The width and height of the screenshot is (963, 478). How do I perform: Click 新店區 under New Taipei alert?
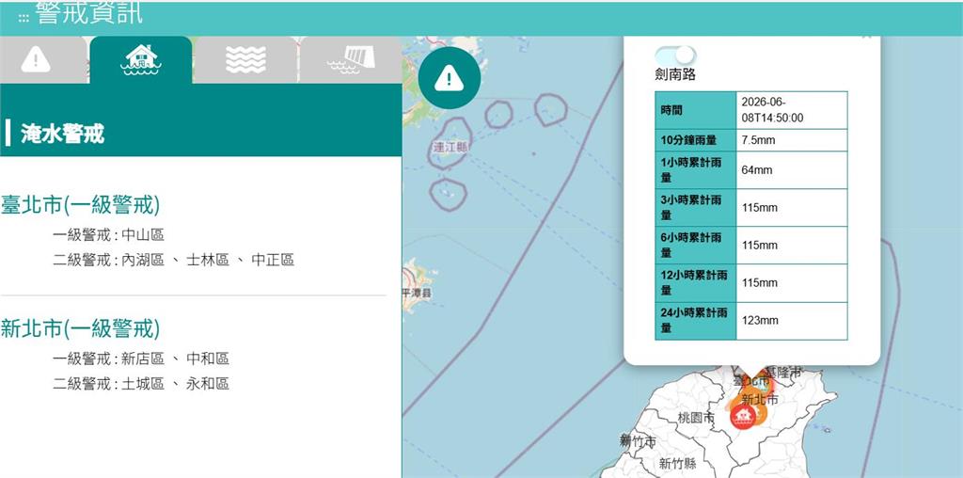coord(143,358)
